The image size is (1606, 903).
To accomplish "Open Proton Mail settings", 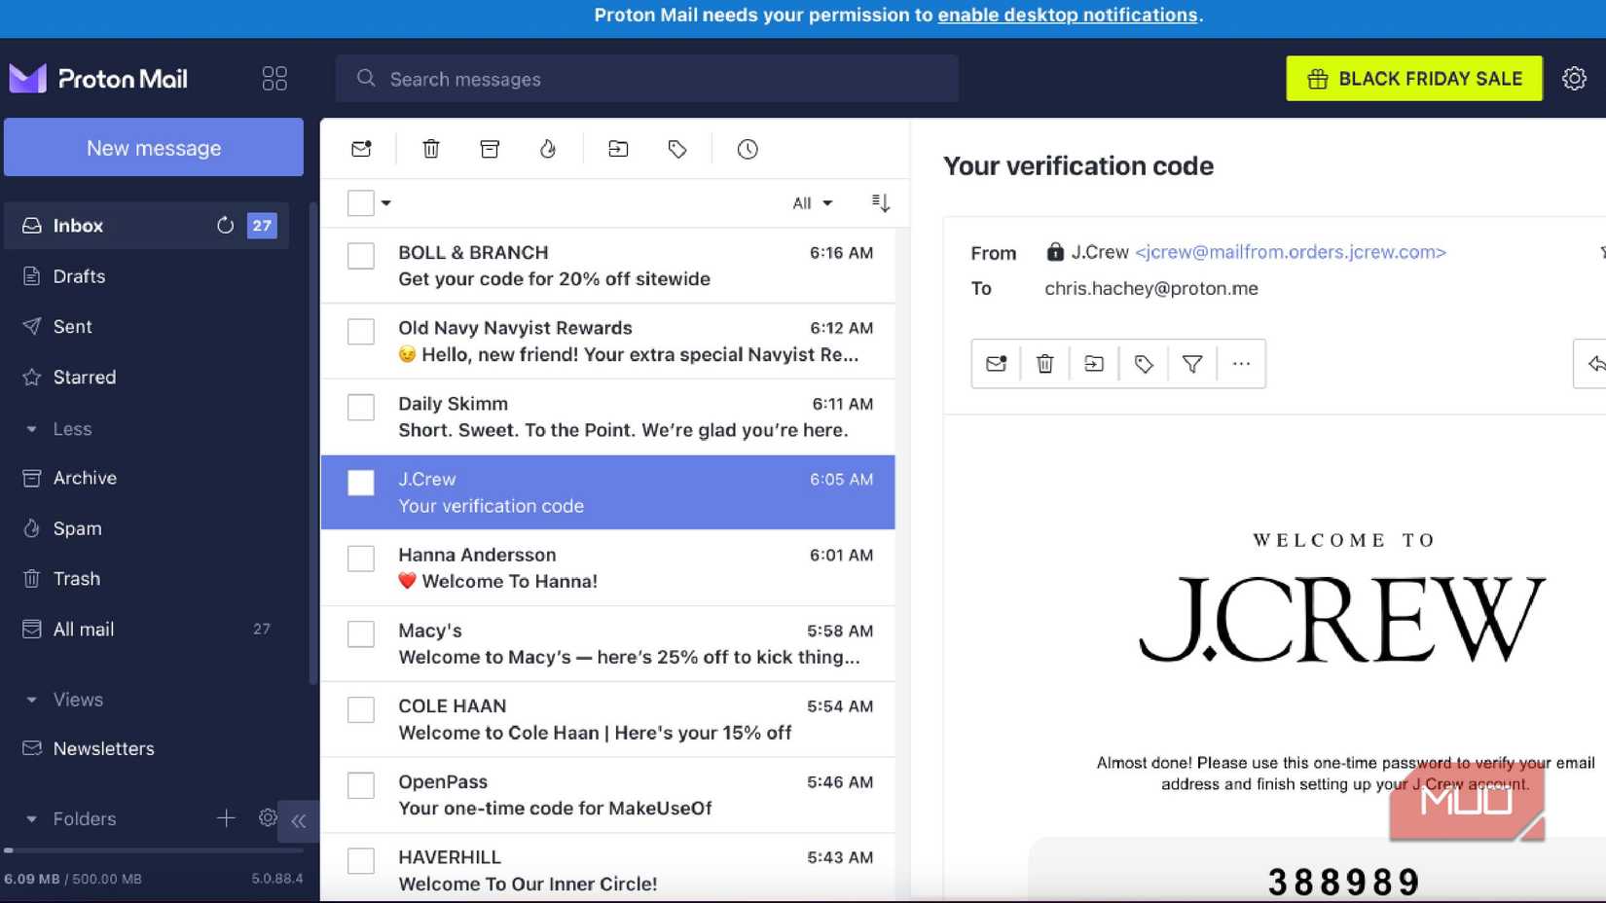I will coord(1574,78).
